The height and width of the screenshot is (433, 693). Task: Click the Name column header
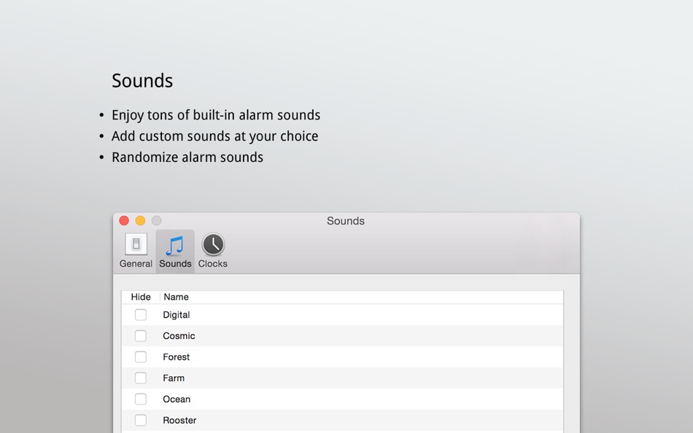pyautogui.click(x=176, y=297)
